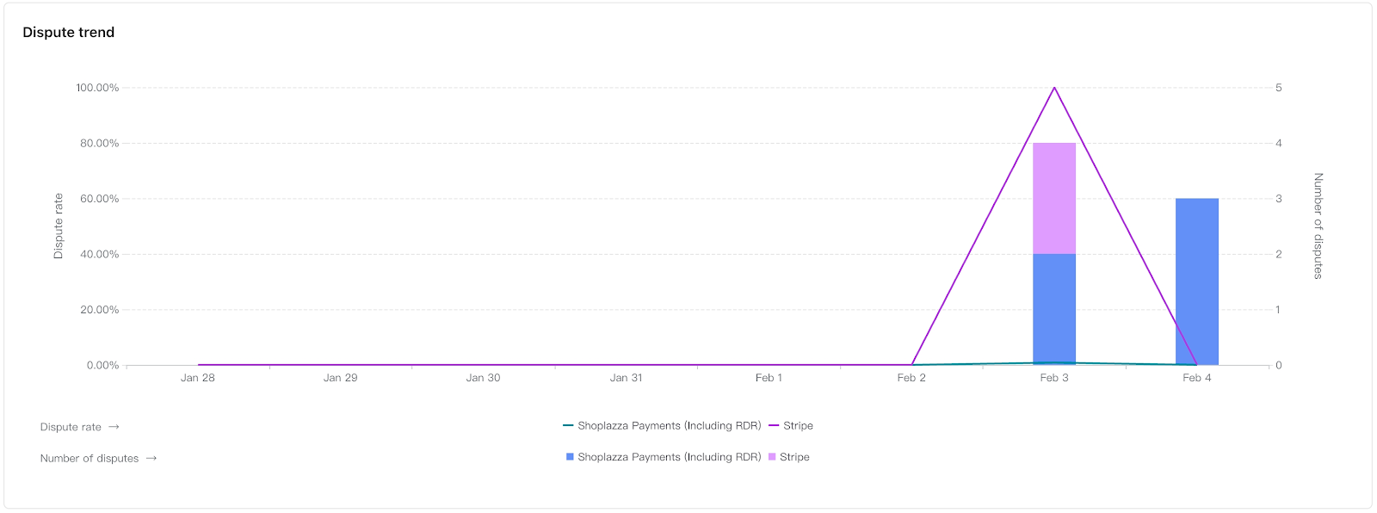Viewport: 1377px width, 513px height.
Task: Click the teal Shoplazza Payments line legend marker
Action: (x=568, y=426)
